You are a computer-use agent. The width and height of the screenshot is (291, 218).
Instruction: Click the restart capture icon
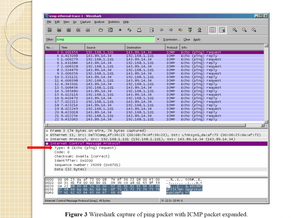click(x=88, y=30)
